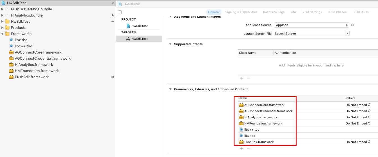The image size is (378, 157).
Task: Collapse the Frameworks group disclosure triangle
Action: click(2, 34)
